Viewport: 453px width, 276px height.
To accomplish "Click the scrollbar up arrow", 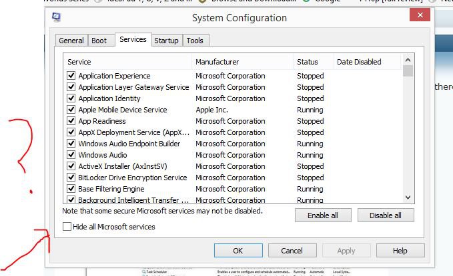I will click(408, 60).
